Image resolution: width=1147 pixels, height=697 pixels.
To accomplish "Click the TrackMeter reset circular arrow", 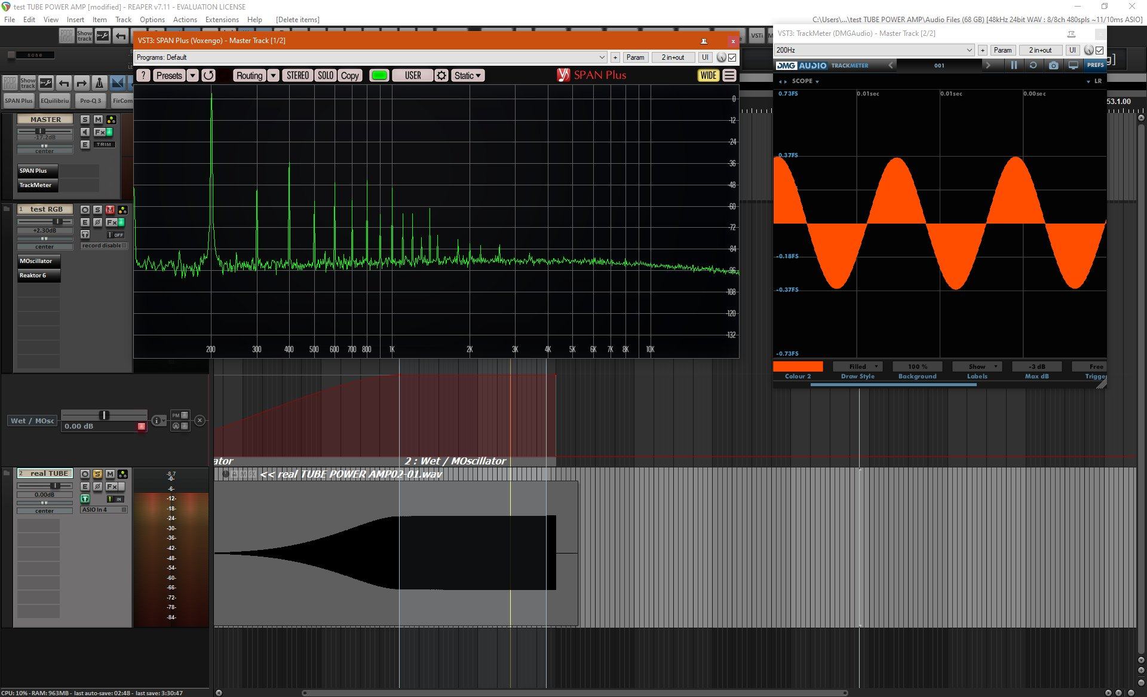I will 1033,65.
